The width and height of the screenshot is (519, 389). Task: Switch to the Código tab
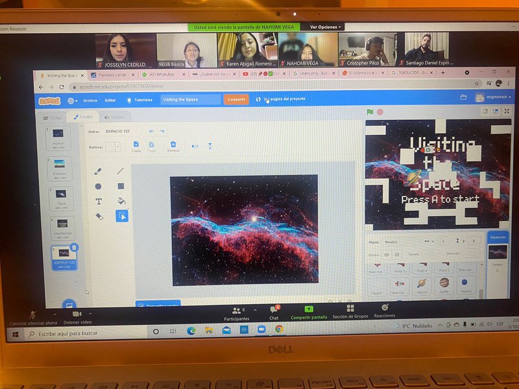pyautogui.click(x=52, y=117)
